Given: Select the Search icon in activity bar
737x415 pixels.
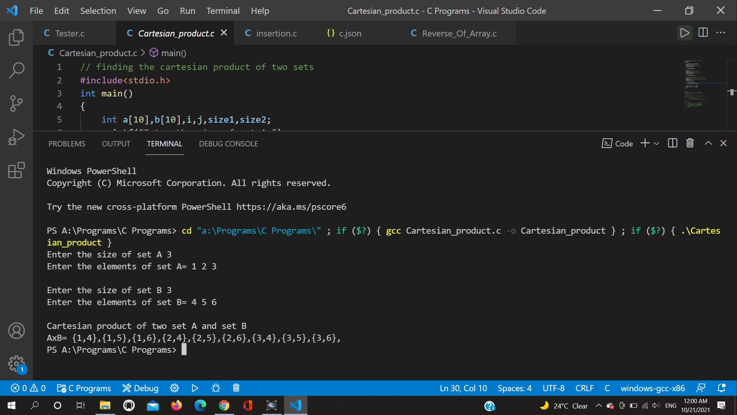Looking at the screenshot, I should [x=17, y=71].
